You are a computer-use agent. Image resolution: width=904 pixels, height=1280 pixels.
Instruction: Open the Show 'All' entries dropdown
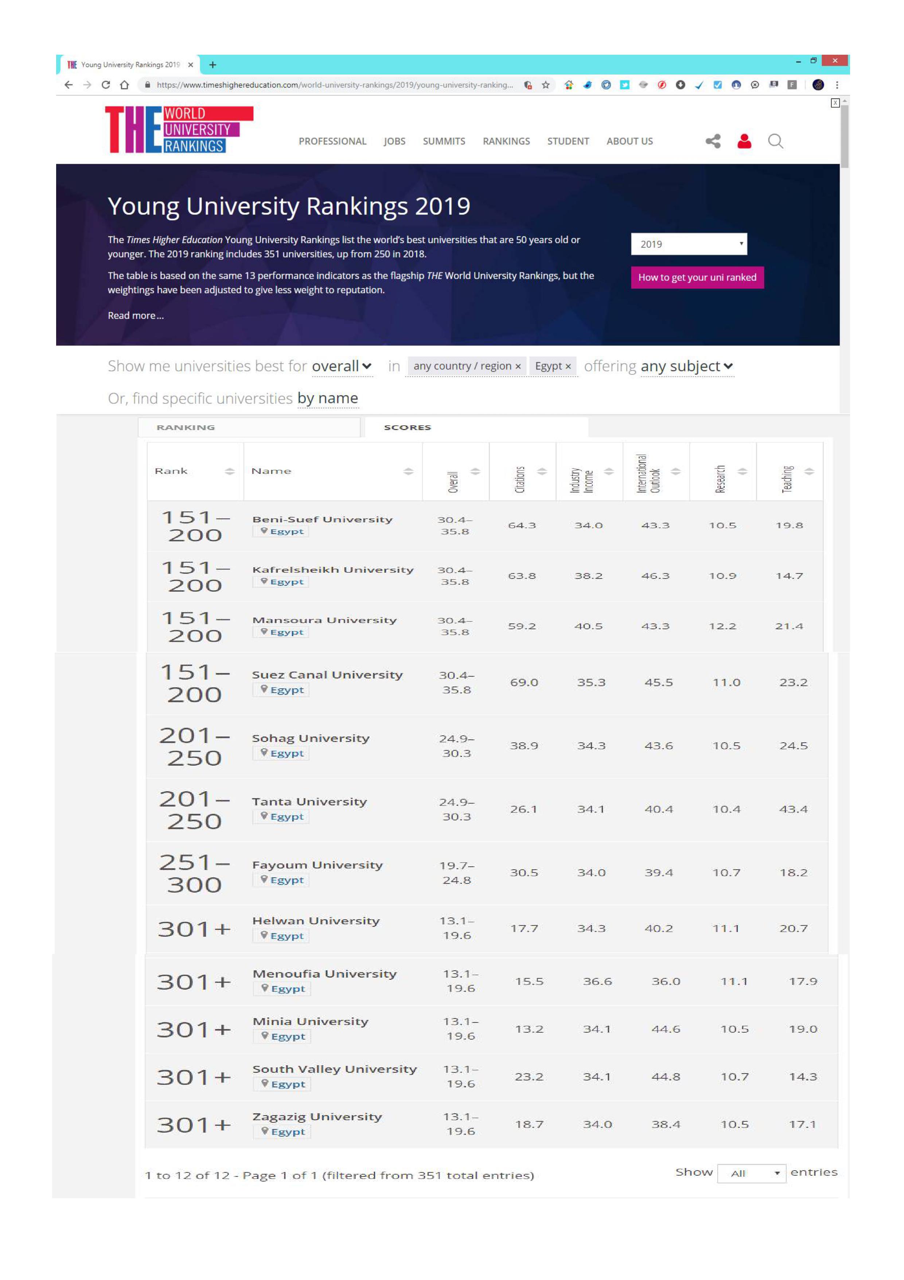(x=751, y=1173)
